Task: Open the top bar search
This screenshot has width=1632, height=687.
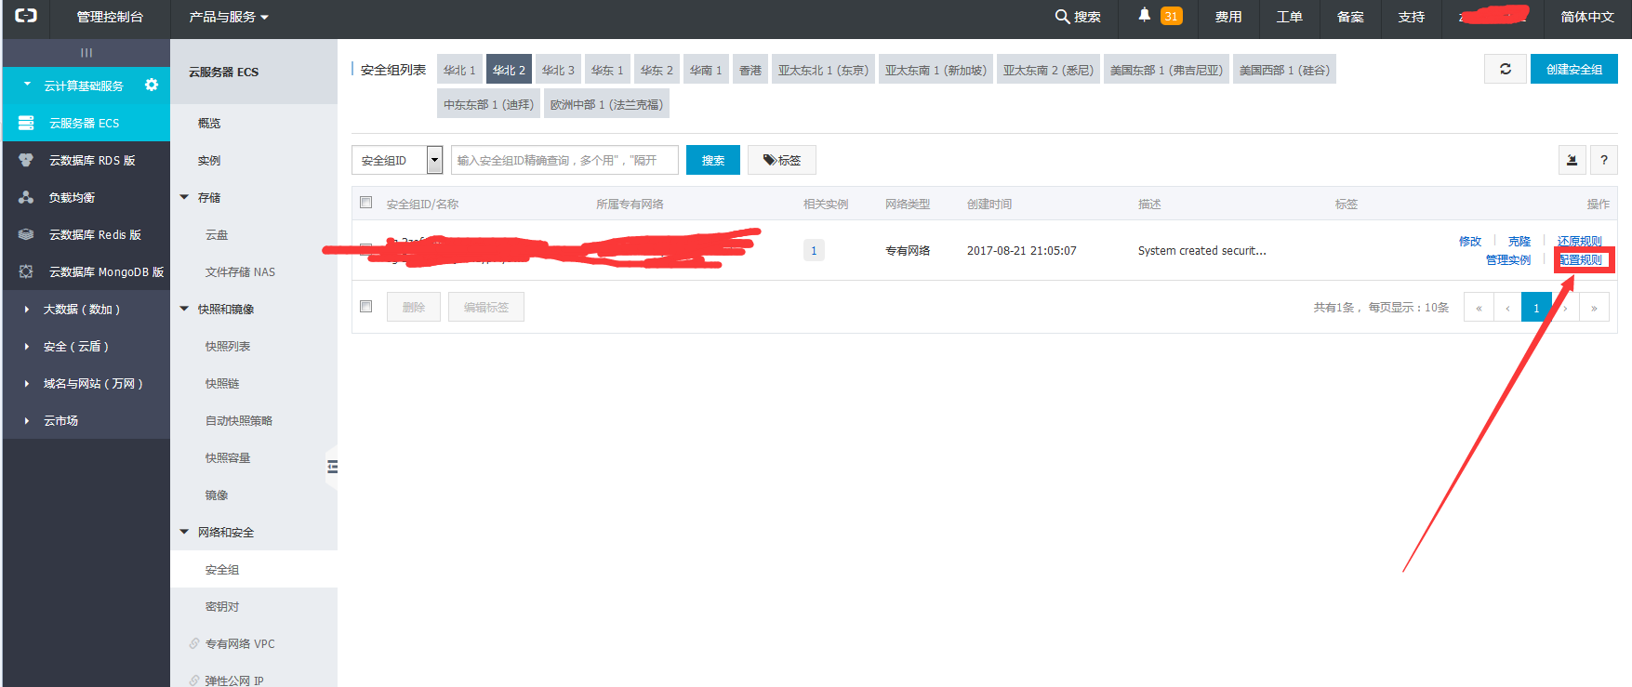Action: 1078,17
